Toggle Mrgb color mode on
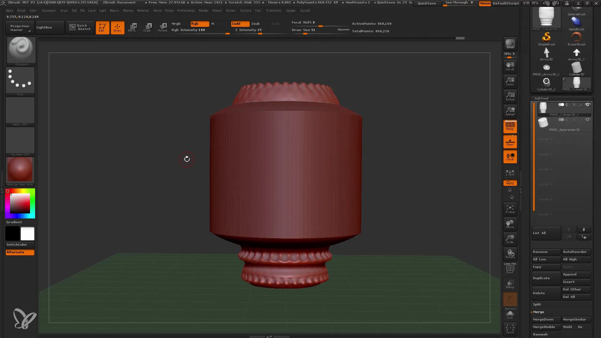601x338 pixels. pos(176,23)
